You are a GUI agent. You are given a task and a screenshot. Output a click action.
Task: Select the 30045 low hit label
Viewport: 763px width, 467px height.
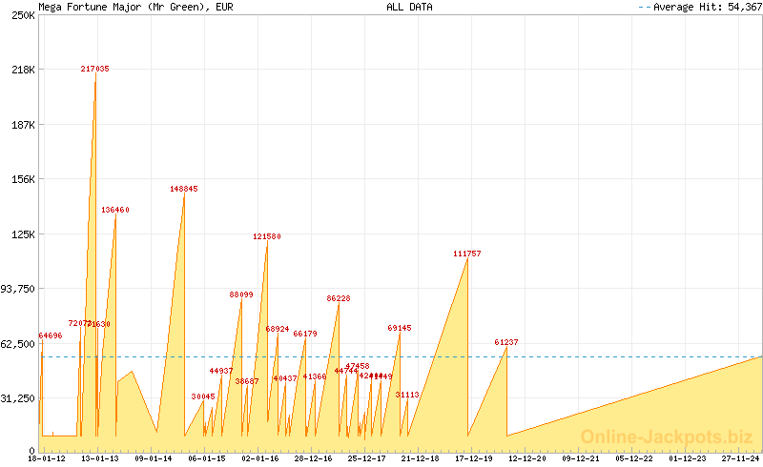coord(203,396)
